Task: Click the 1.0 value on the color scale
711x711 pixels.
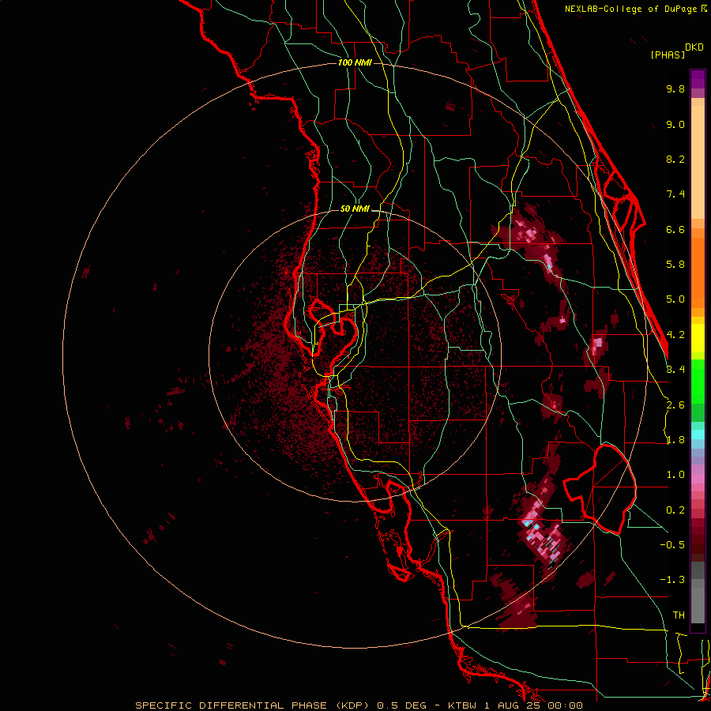Action: pos(675,475)
